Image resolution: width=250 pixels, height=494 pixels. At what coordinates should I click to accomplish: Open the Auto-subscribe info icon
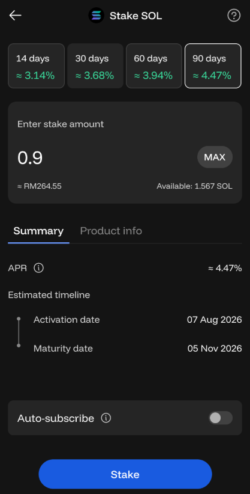coord(106,418)
